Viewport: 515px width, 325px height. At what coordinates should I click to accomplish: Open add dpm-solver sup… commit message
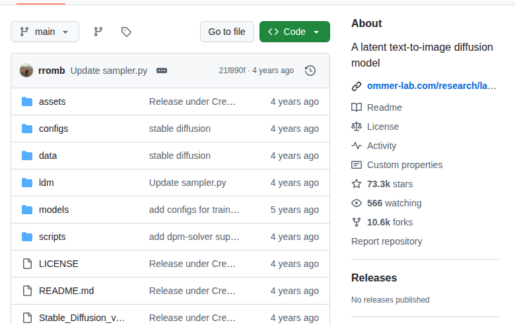tap(194, 237)
